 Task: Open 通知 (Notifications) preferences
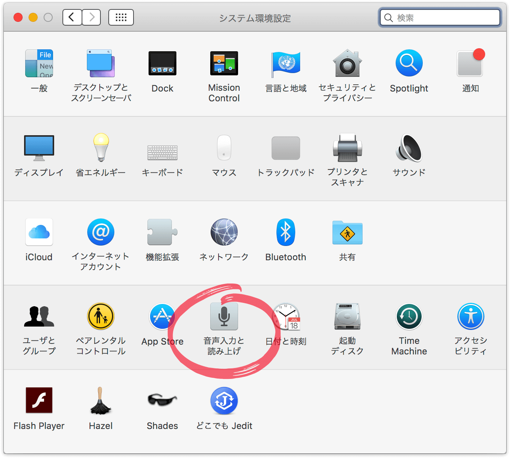tap(471, 63)
